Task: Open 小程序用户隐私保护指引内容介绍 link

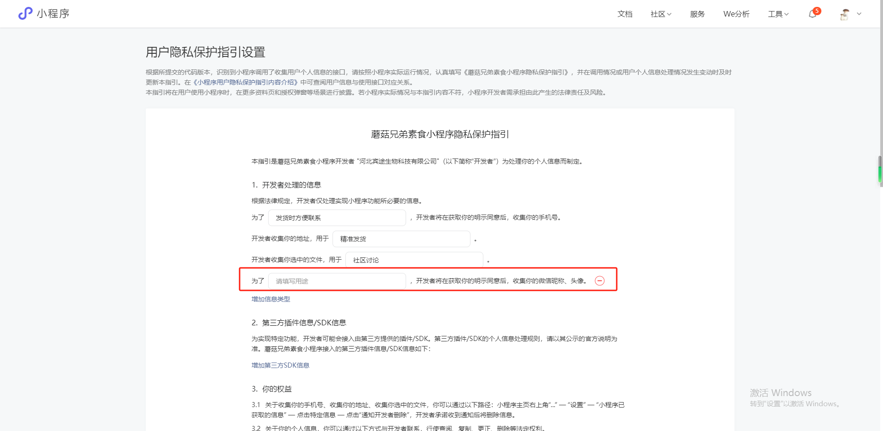Action: coord(246,82)
